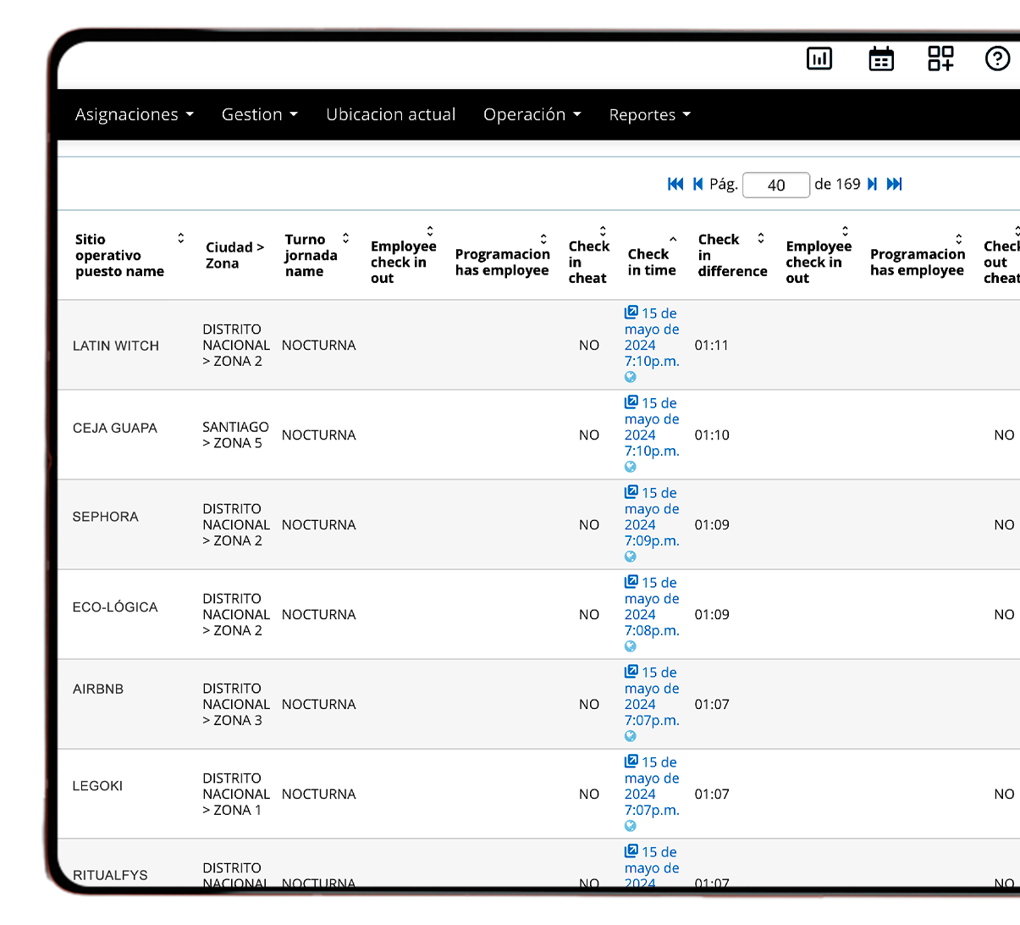The width and height of the screenshot is (1020, 925).
Task: Jump to first page of results
Action: (x=675, y=185)
